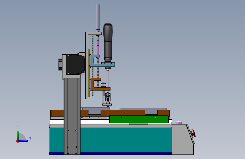Screen dimensions: 245x159
Task: Click the red origin ball of the coordinate triad
Action: click(18, 141)
